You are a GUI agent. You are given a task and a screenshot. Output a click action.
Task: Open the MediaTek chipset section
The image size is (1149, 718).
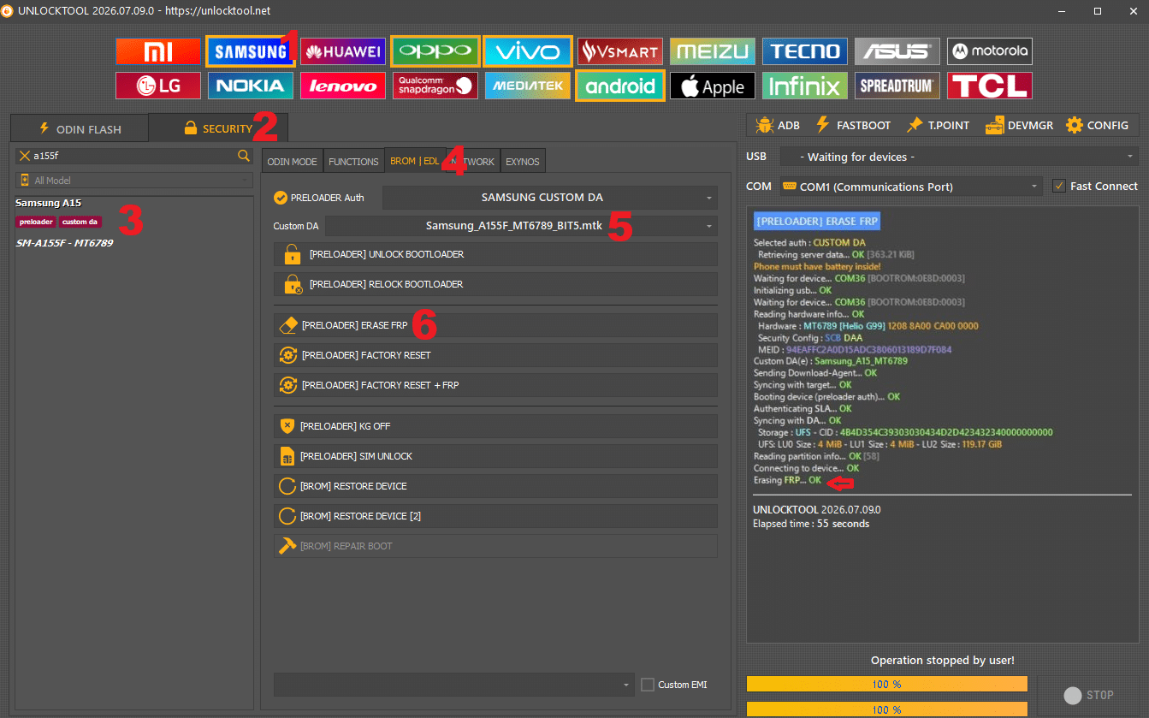point(528,86)
